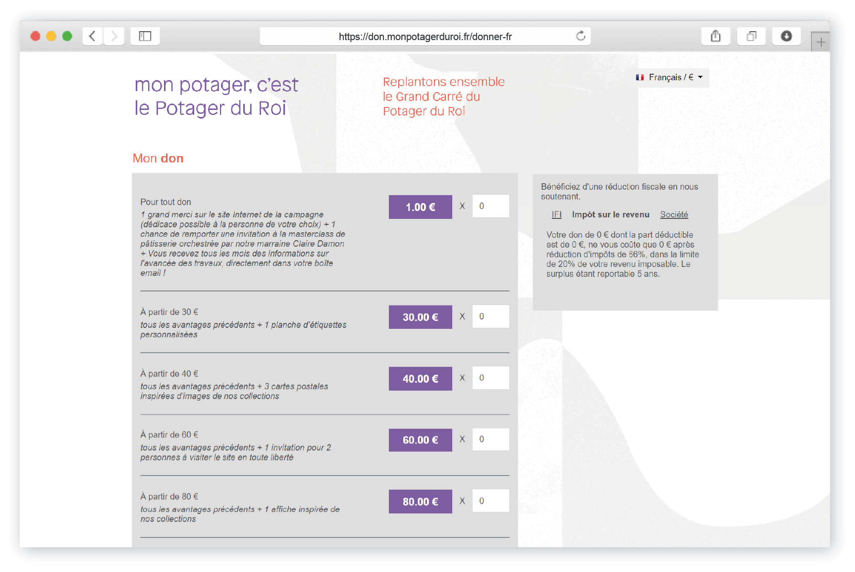Click the 'Mon don' section heading
The height and width of the screenshot is (572, 855).
click(158, 158)
